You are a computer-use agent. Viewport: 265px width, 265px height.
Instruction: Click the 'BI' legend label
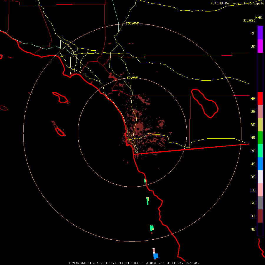tap(253, 216)
